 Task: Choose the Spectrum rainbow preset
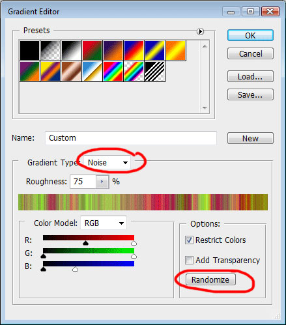[113, 71]
